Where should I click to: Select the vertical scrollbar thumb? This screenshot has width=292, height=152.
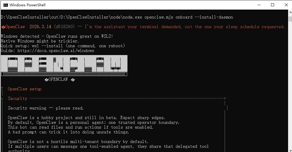coord(290,19)
